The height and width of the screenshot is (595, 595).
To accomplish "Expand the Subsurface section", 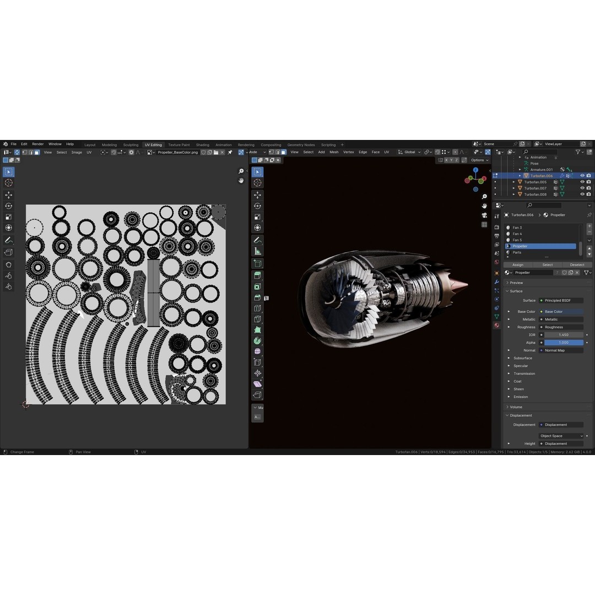I will pos(509,358).
